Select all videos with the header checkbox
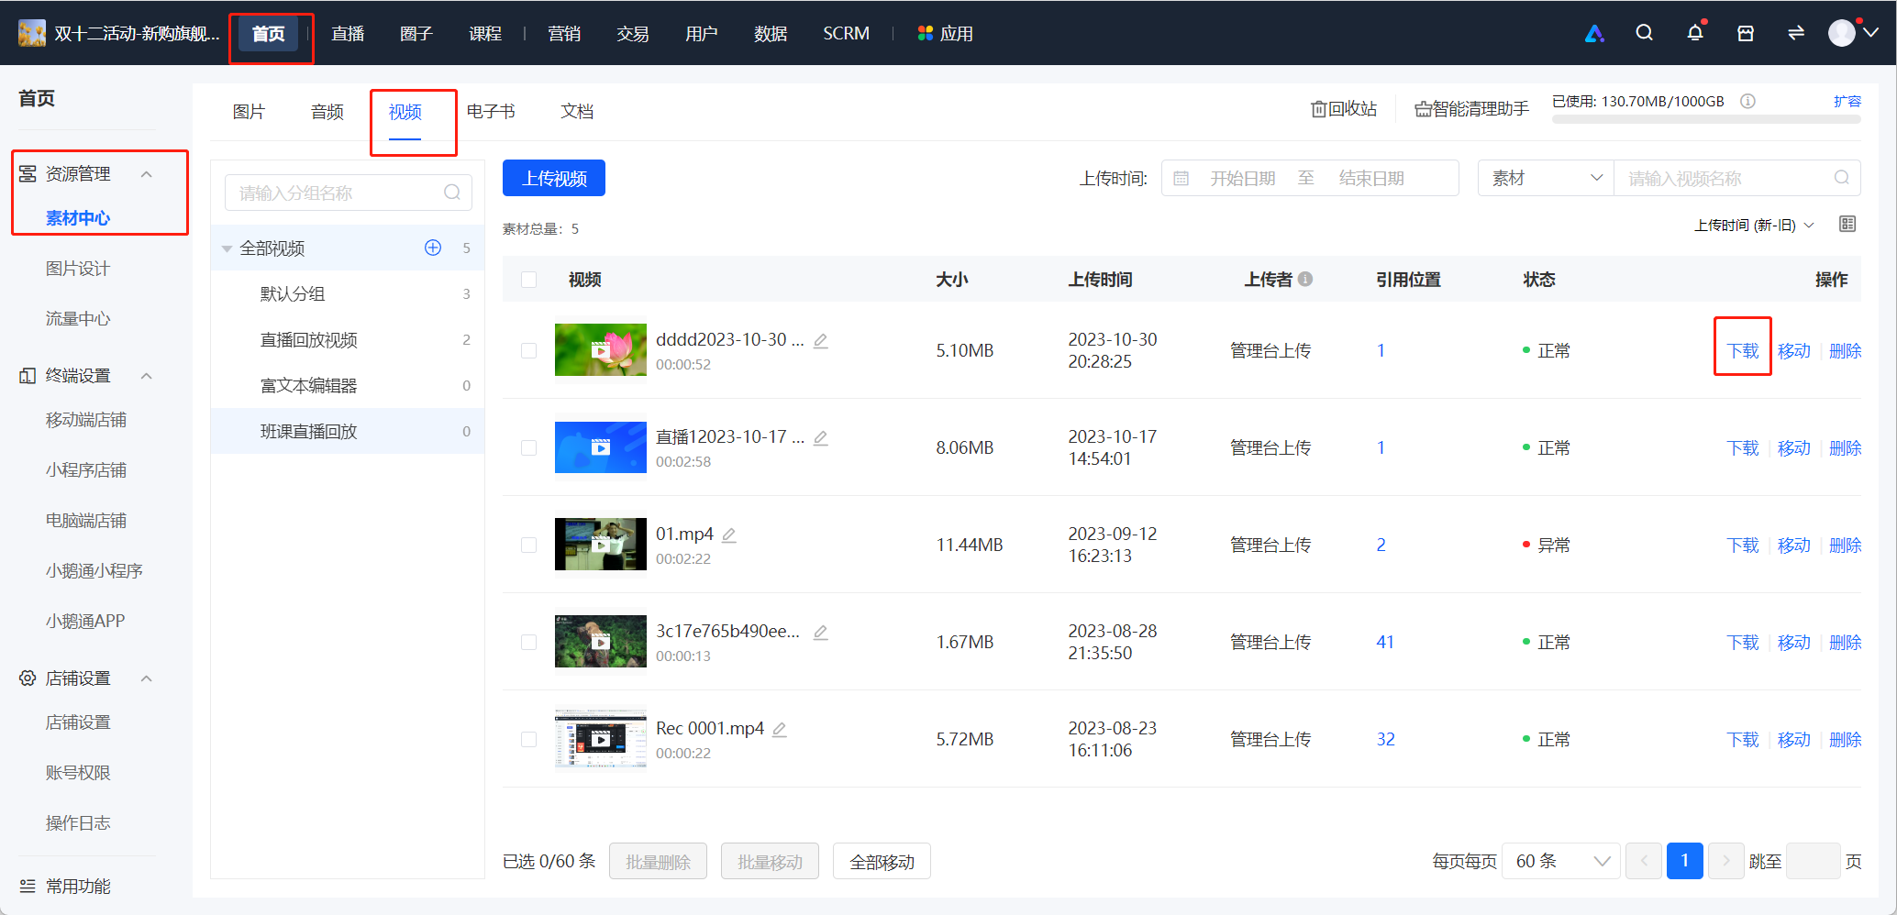The height and width of the screenshot is (915, 1897). point(529,279)
